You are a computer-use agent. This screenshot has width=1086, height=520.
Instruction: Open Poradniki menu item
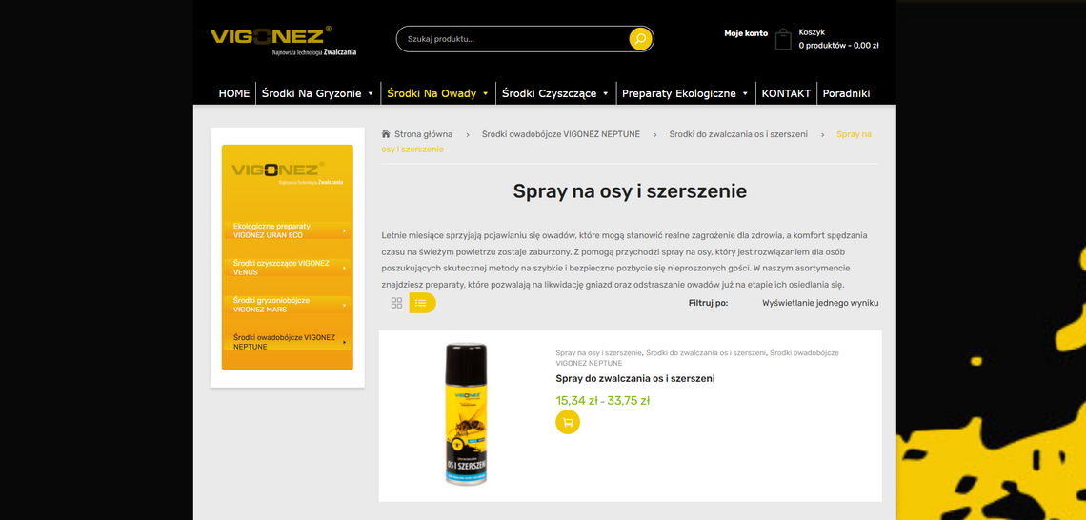846,93
